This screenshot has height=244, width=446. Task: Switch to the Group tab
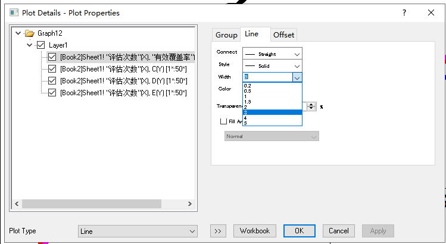226,35
